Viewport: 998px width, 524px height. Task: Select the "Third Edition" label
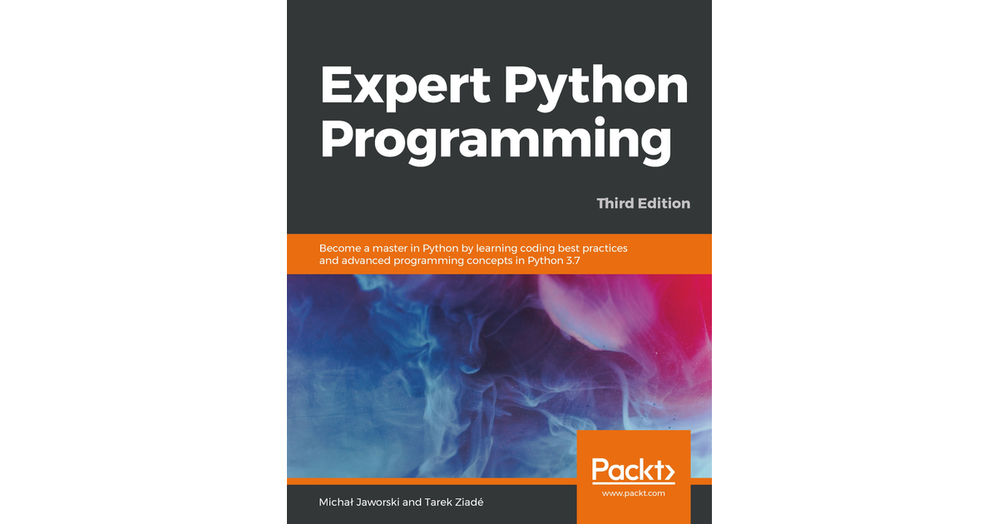(x=643, y=203)
